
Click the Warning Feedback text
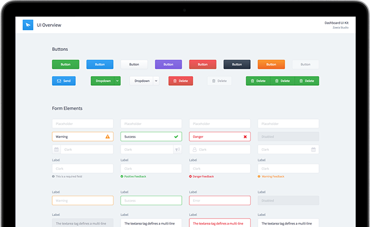(273, 177)
